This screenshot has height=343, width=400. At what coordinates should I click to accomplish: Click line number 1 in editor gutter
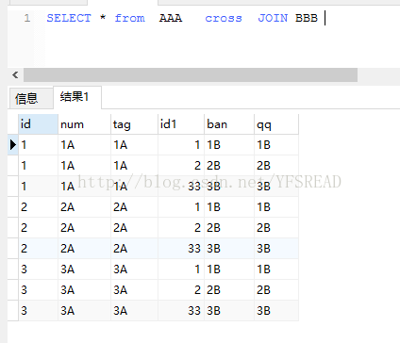click(x=27, y=18)
